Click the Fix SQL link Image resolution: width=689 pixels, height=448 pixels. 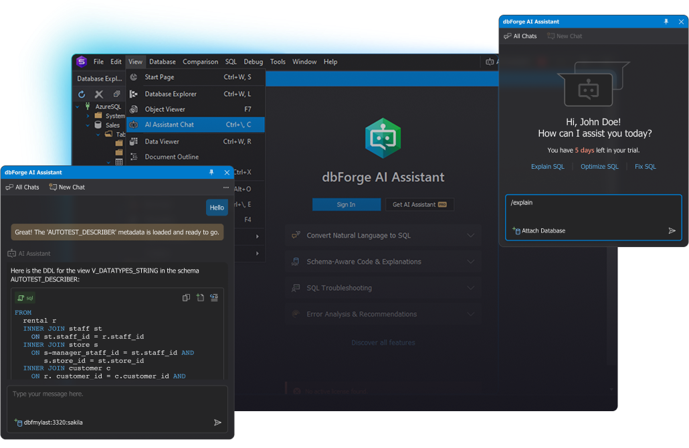(645, 167)
